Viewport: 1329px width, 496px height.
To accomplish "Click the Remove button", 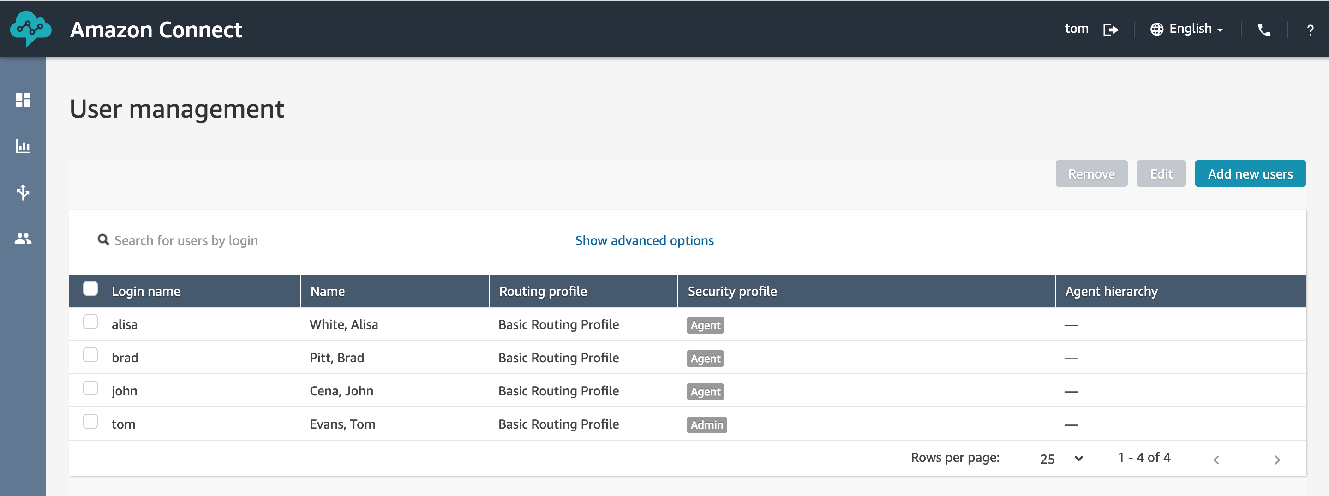I will [1091, 174].
